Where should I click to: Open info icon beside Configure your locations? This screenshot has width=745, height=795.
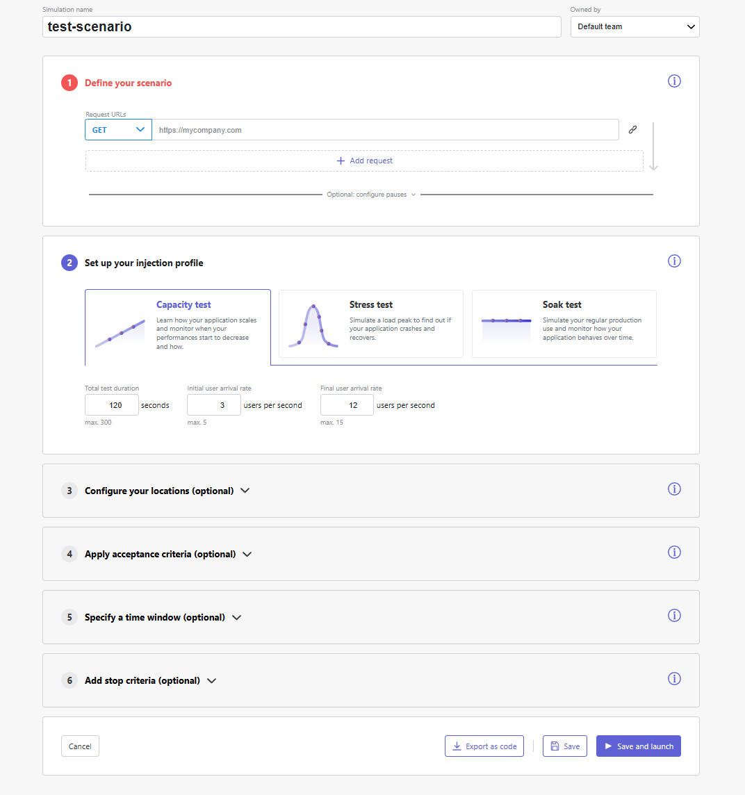pyautogui.click(x=674, y=489)
